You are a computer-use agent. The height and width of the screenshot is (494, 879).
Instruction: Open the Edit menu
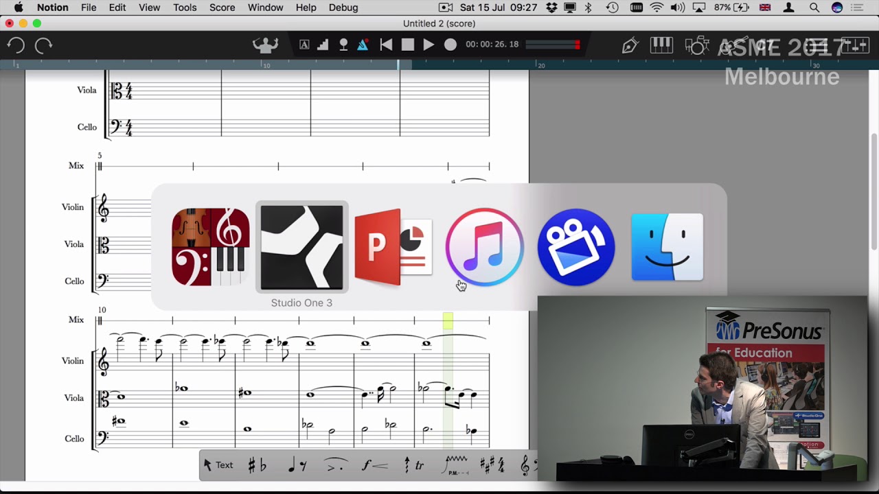pyautogui.click(x=117, y=8)
